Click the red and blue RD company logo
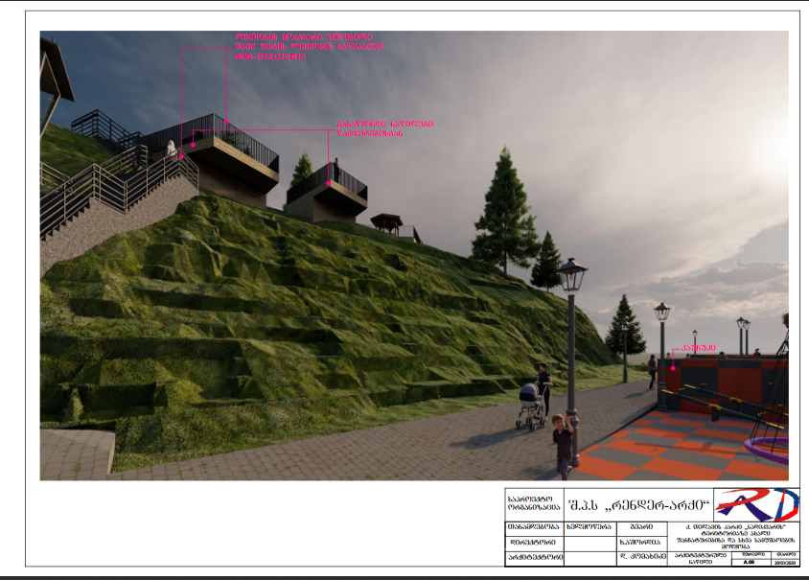 [x=758, y=504]
